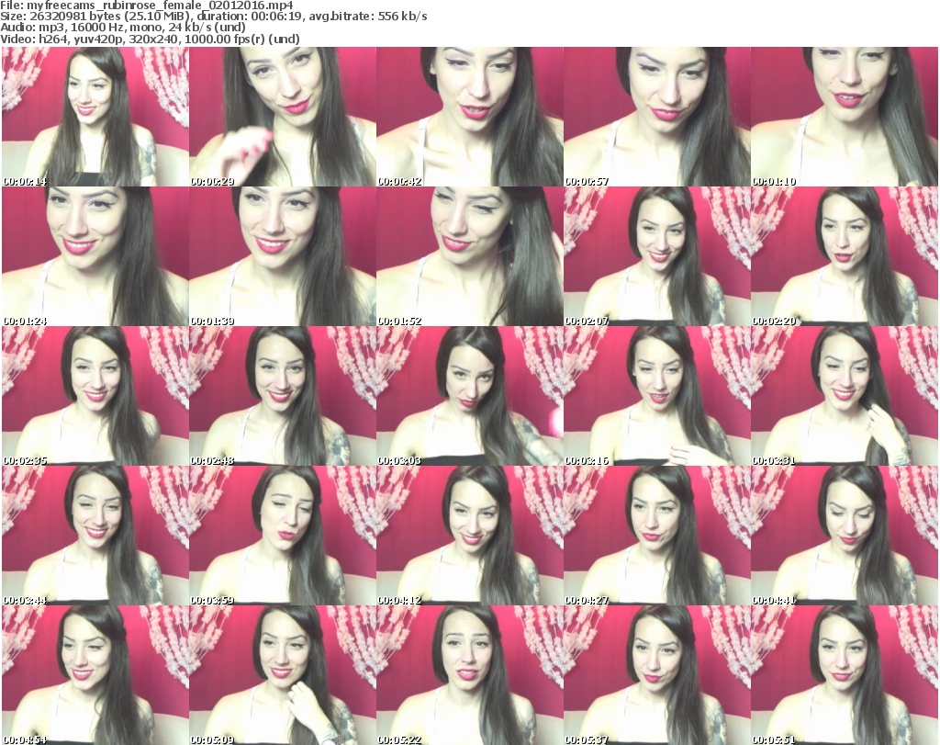The width and height of the screenshot is (940, 745).
Task: Select the thumbnail stamped 00:02:20
Action: 845,256
